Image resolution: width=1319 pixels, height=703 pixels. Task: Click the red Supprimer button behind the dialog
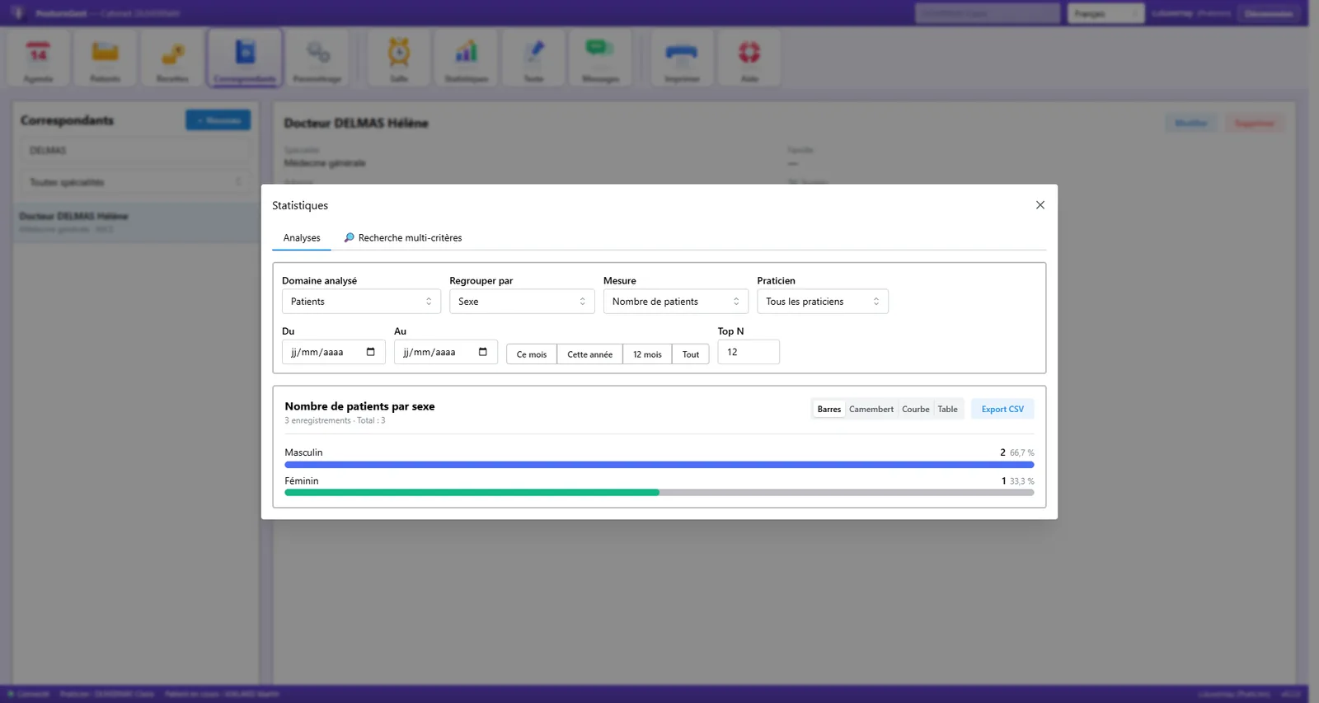point(1254,124)
